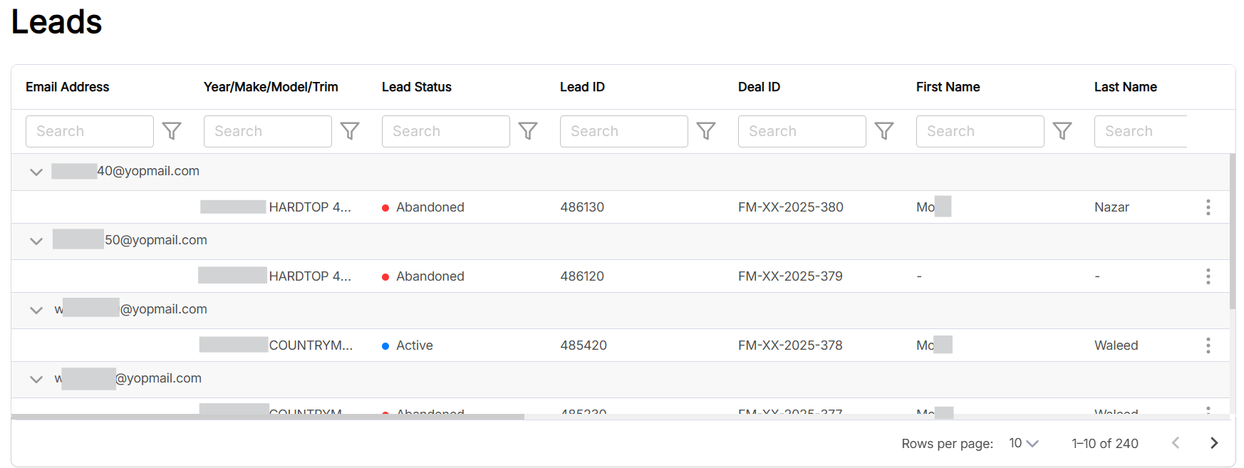Select Deal ID FM-XX-2025-380
The image size is (1244, 468).
791,207
